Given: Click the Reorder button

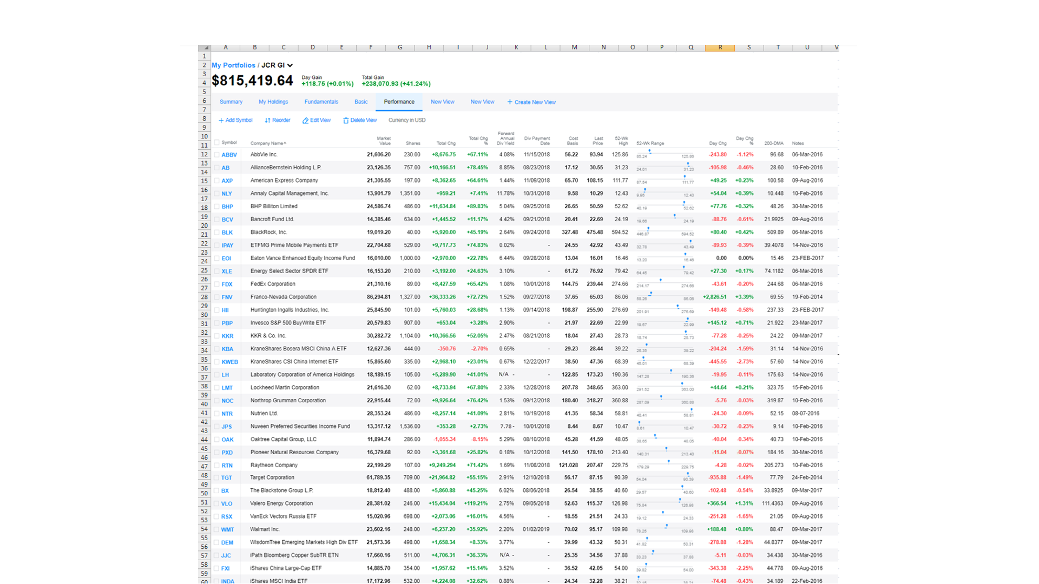Looking at the screenshot, I should 278,121.
